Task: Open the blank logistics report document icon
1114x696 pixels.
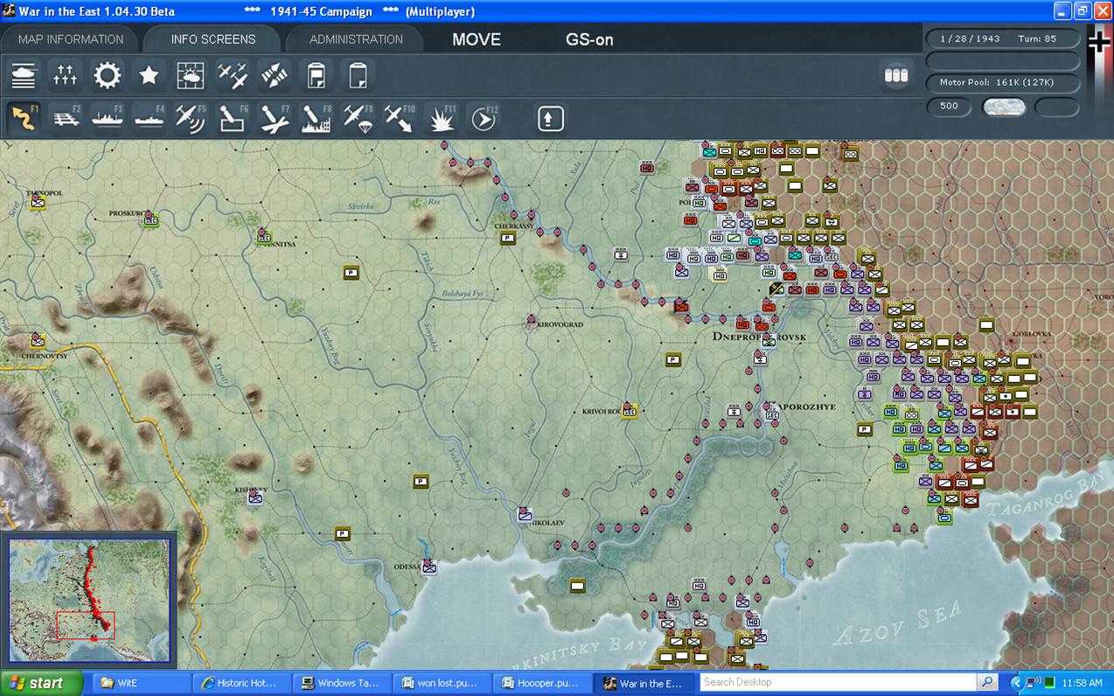Action: coord(358,76)
